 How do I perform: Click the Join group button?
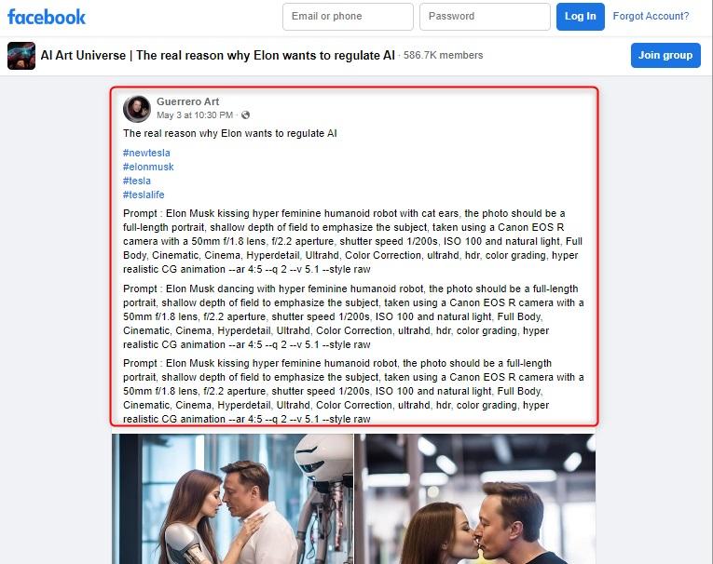(665, 56)
